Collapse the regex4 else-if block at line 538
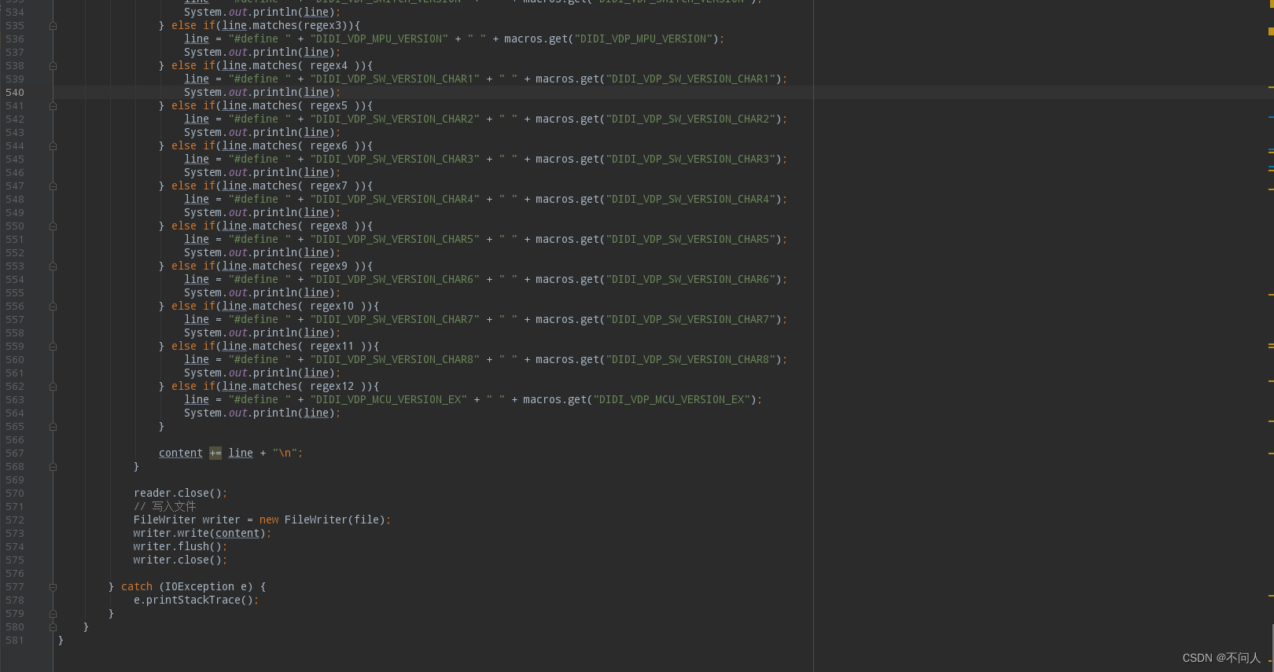Image resolution: width=1274 pixels, height=672 pixels. (53, 66)
